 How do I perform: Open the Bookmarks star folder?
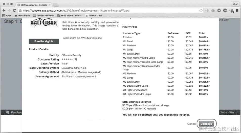[x=22, y=15]
